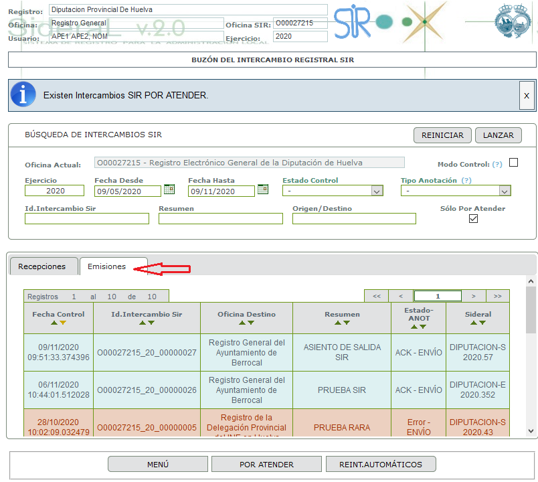Click the results scroll up arrow
Viewport: 538px width, 482px height.
(x=531, y=282)
